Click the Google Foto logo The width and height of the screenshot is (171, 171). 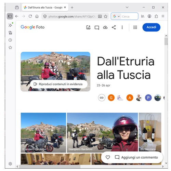(x=32, y=27)
